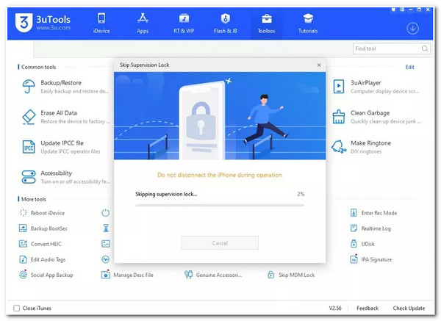Click the search magnifier icon
Image resolution: width=441 pixels, height=321 pixels.
425,48
